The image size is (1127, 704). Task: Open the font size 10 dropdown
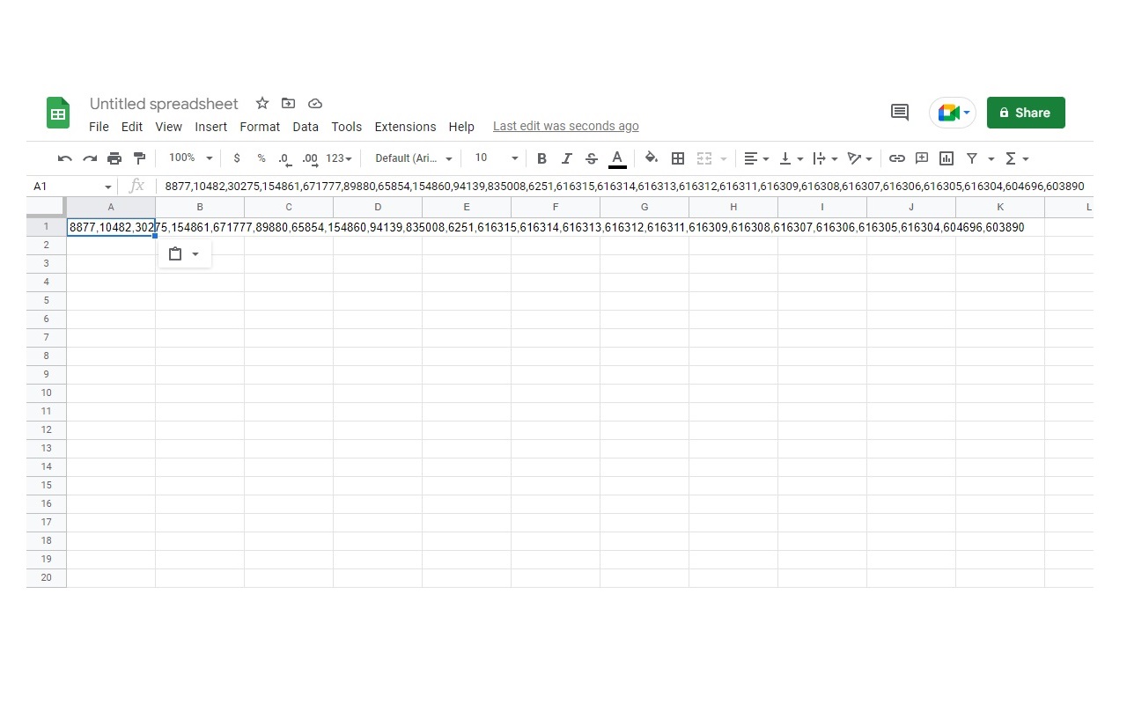click(x=496, y=158)
